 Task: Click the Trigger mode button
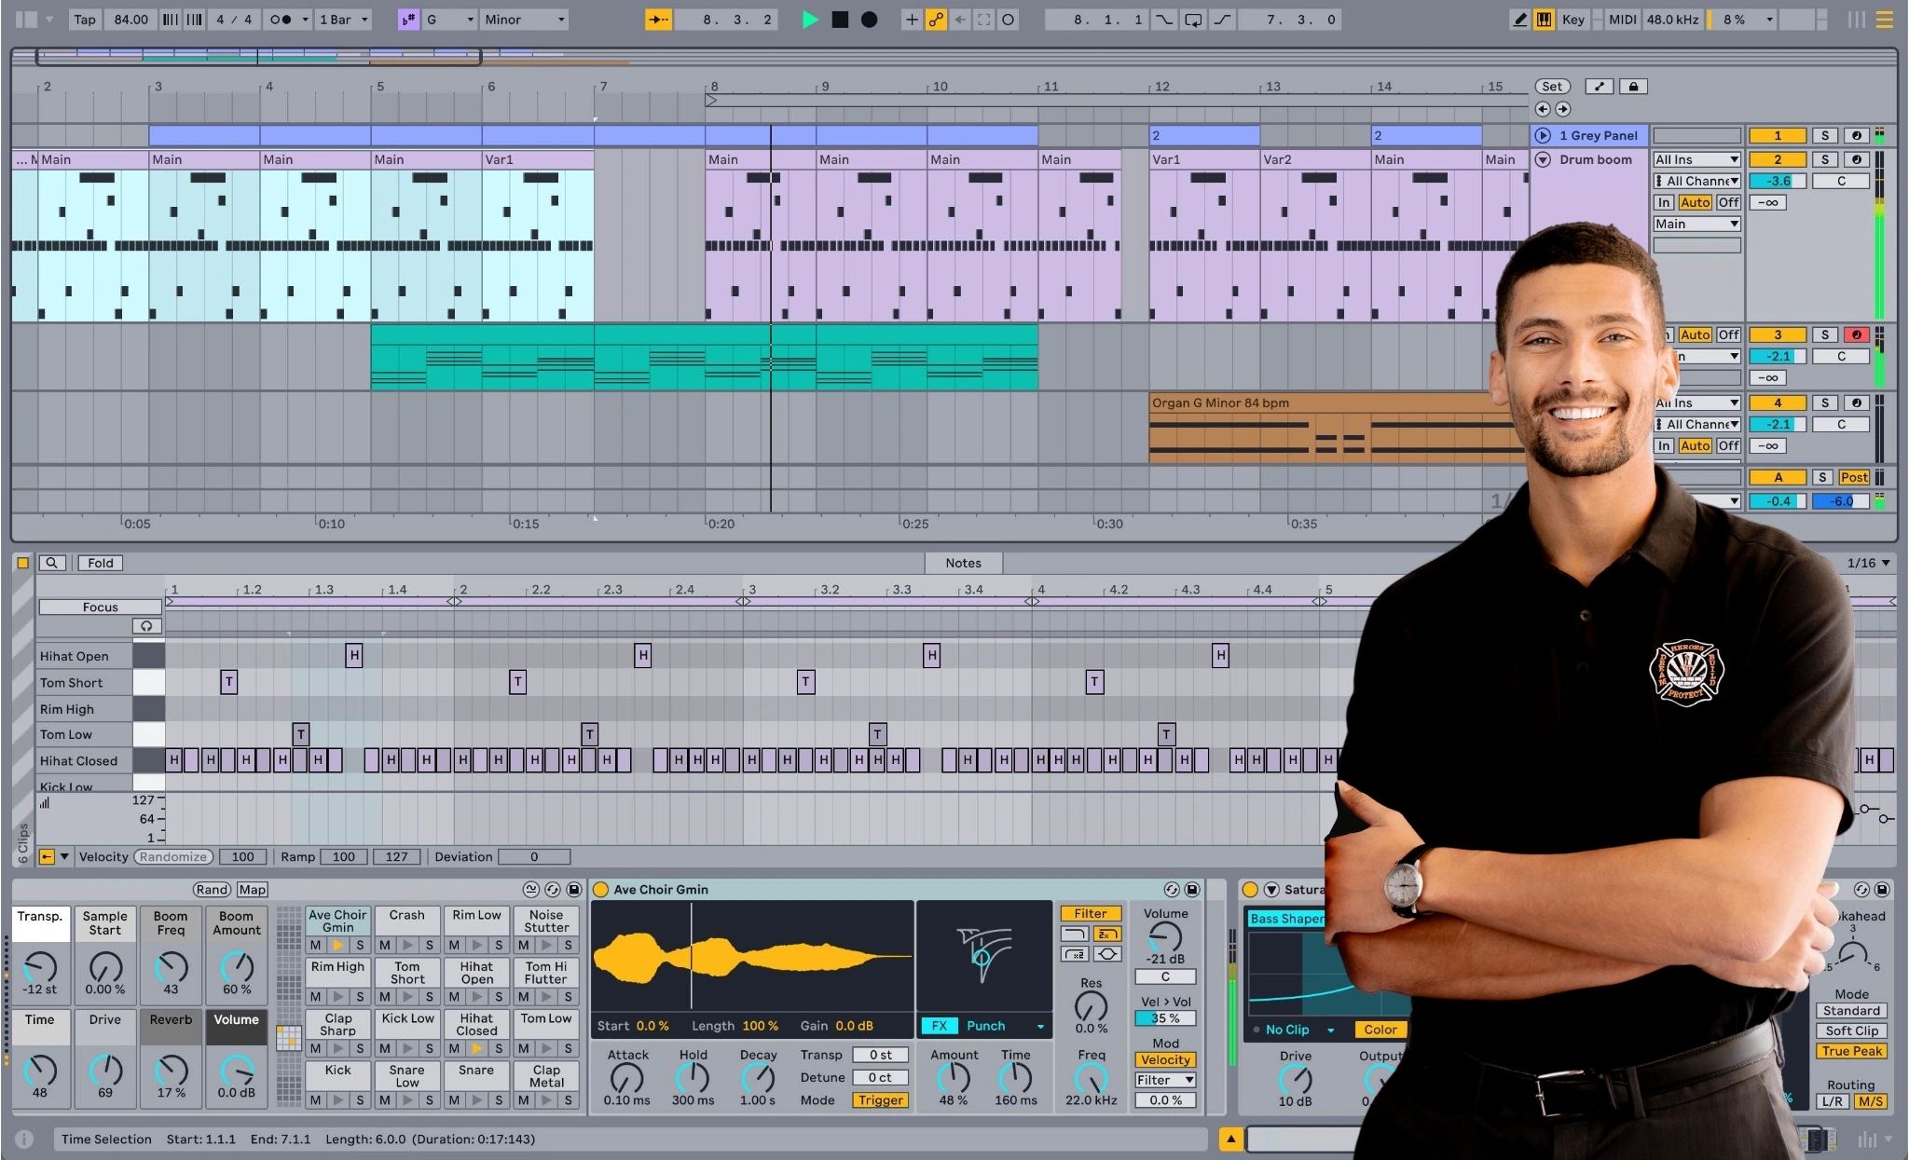coord(880,1100)
